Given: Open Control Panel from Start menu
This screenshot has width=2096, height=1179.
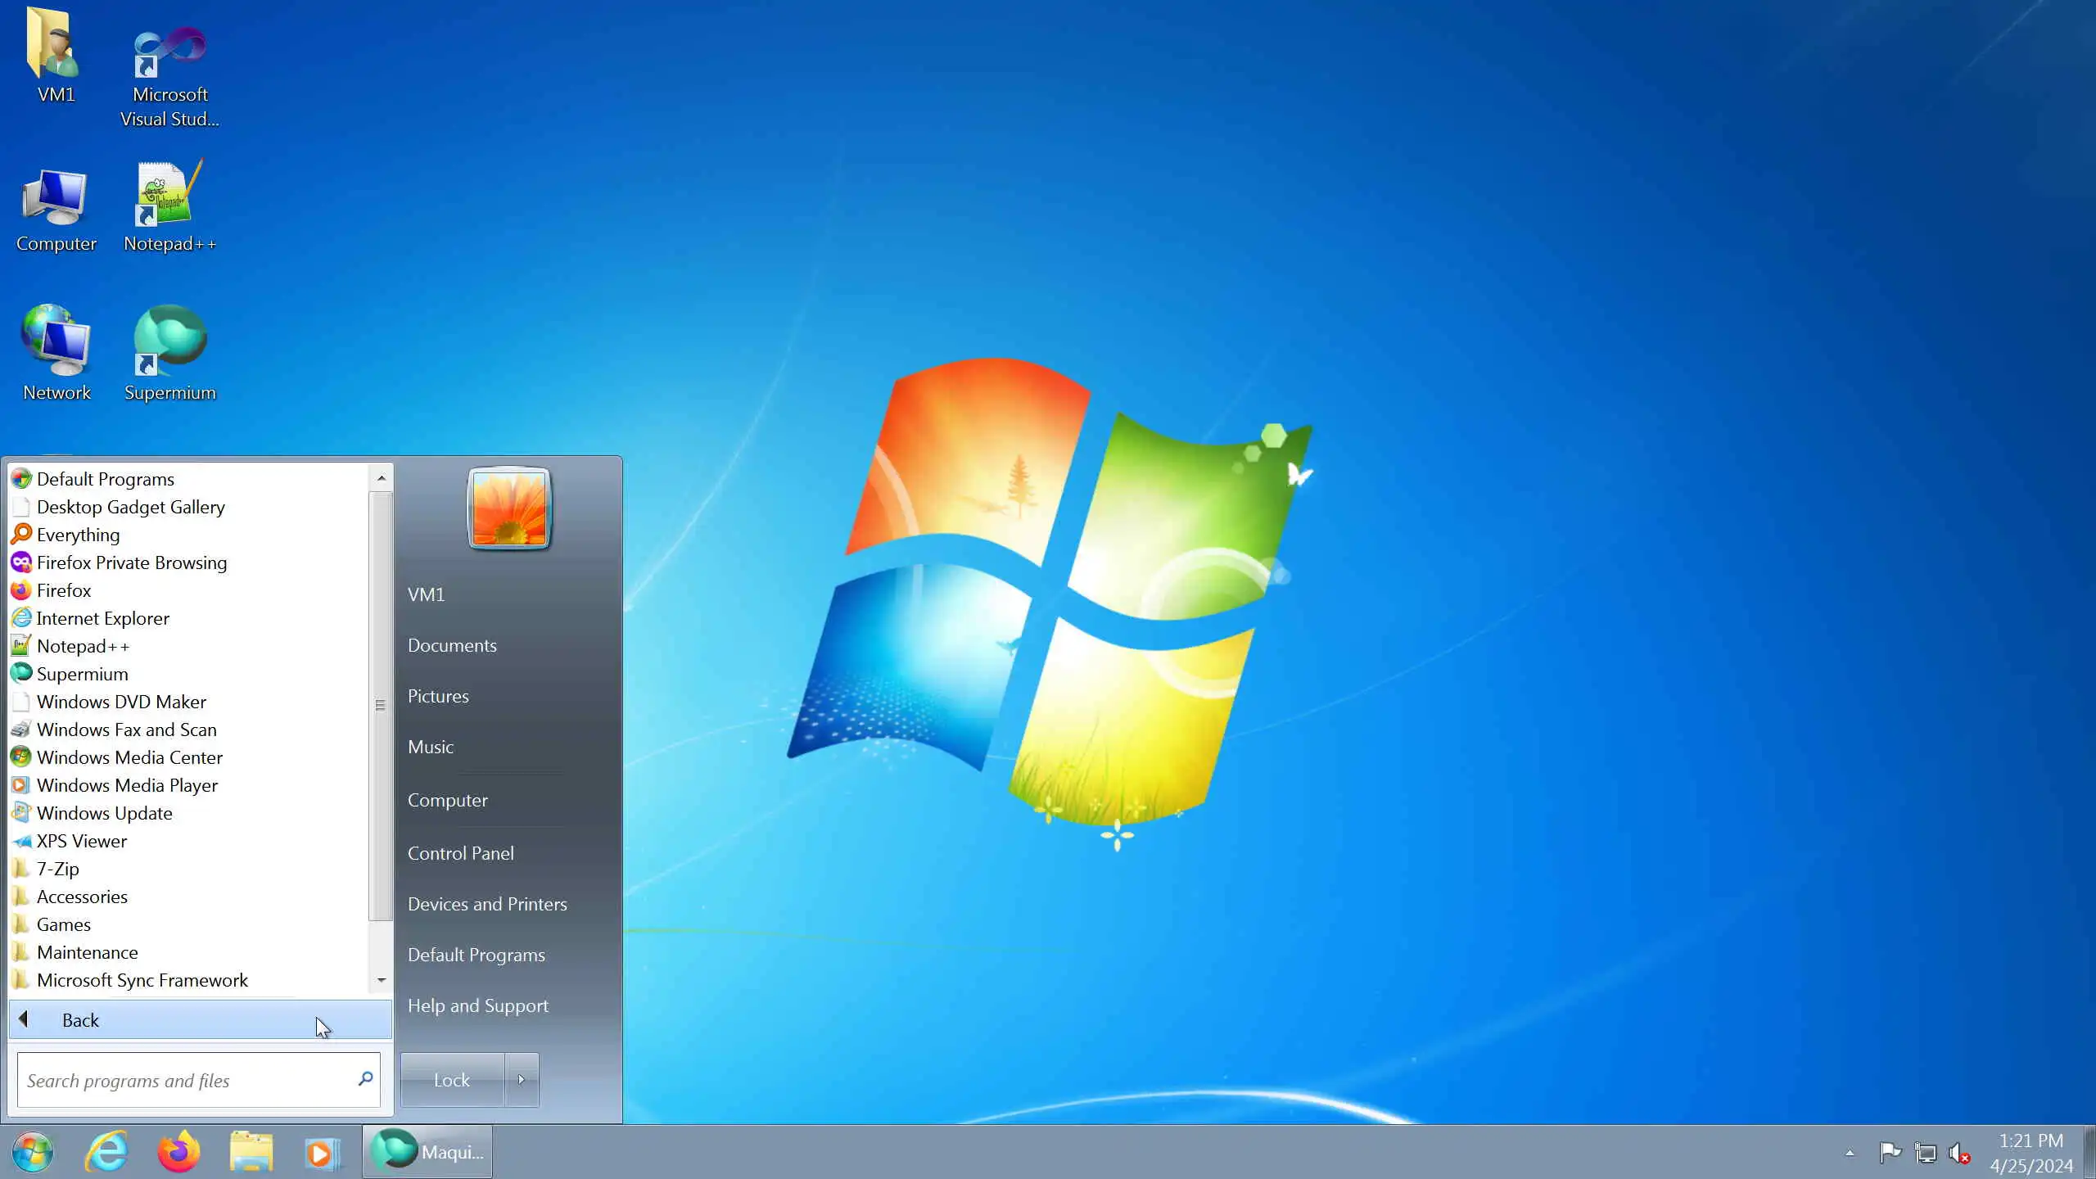Looking at the screenshot, I should (461, 853).
